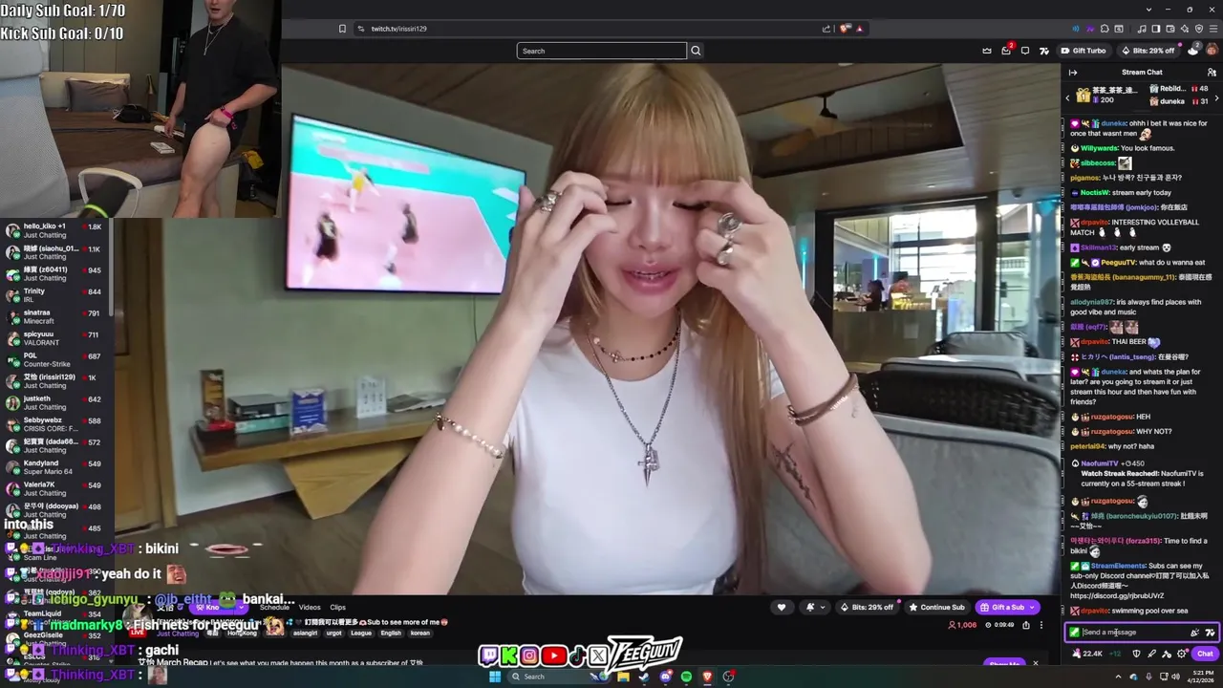Open Gift a Sub dropdown
This screenshot has height=688, width=1223.
[x=1007, y=607]
